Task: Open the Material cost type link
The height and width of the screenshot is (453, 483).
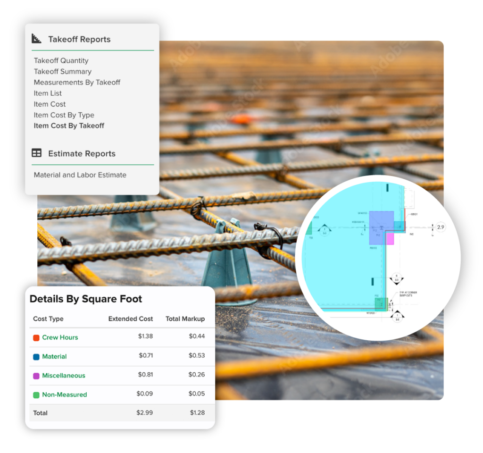Action: point(54,357)
